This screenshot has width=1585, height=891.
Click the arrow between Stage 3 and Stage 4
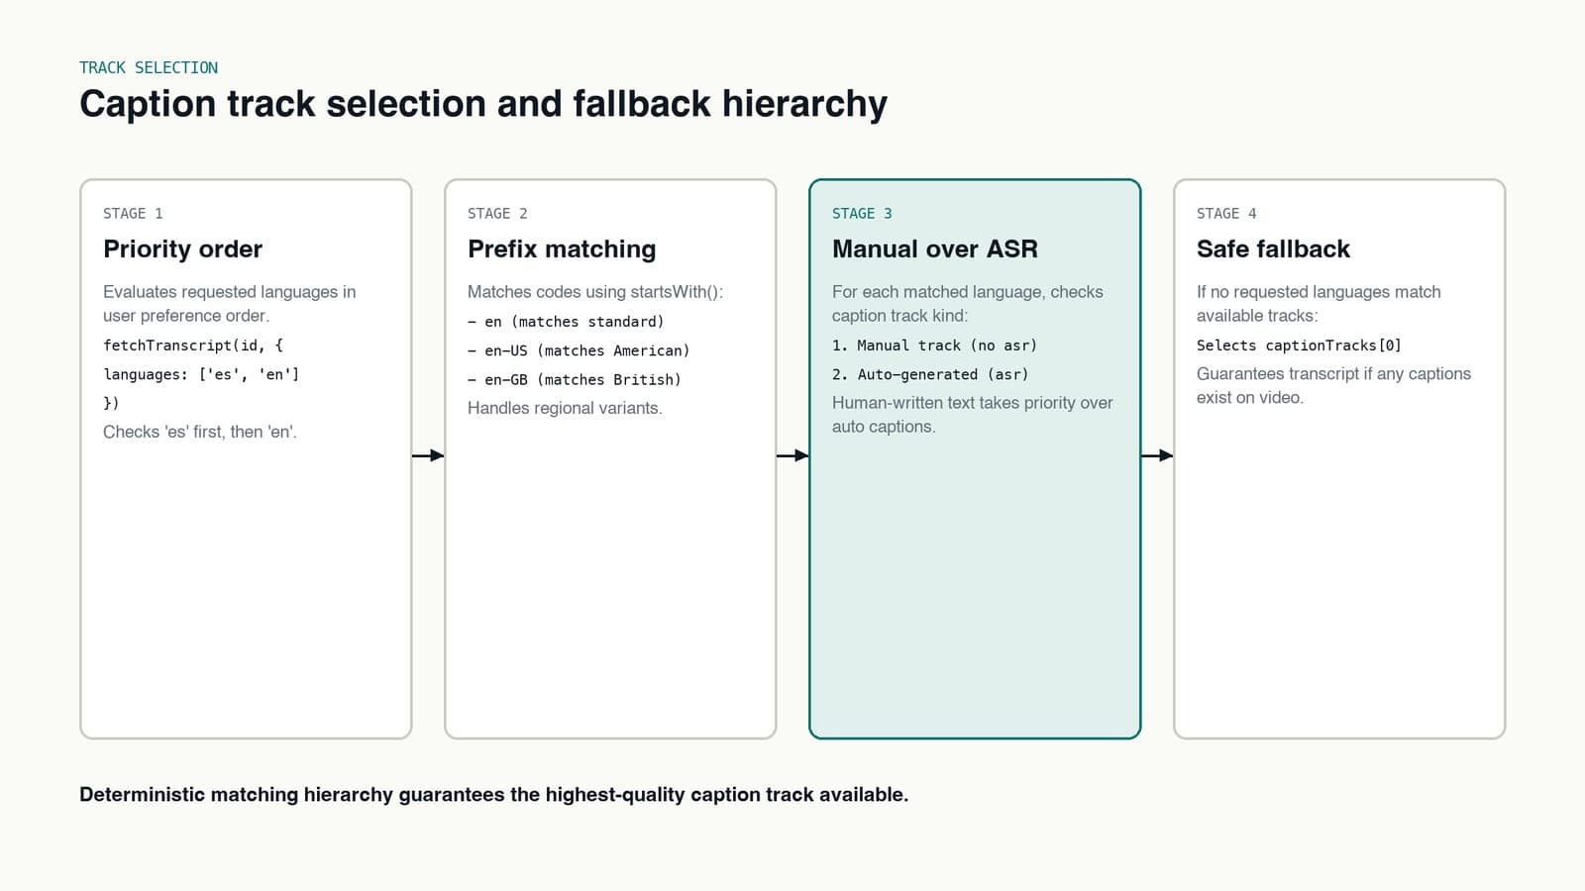(1157, 455)
